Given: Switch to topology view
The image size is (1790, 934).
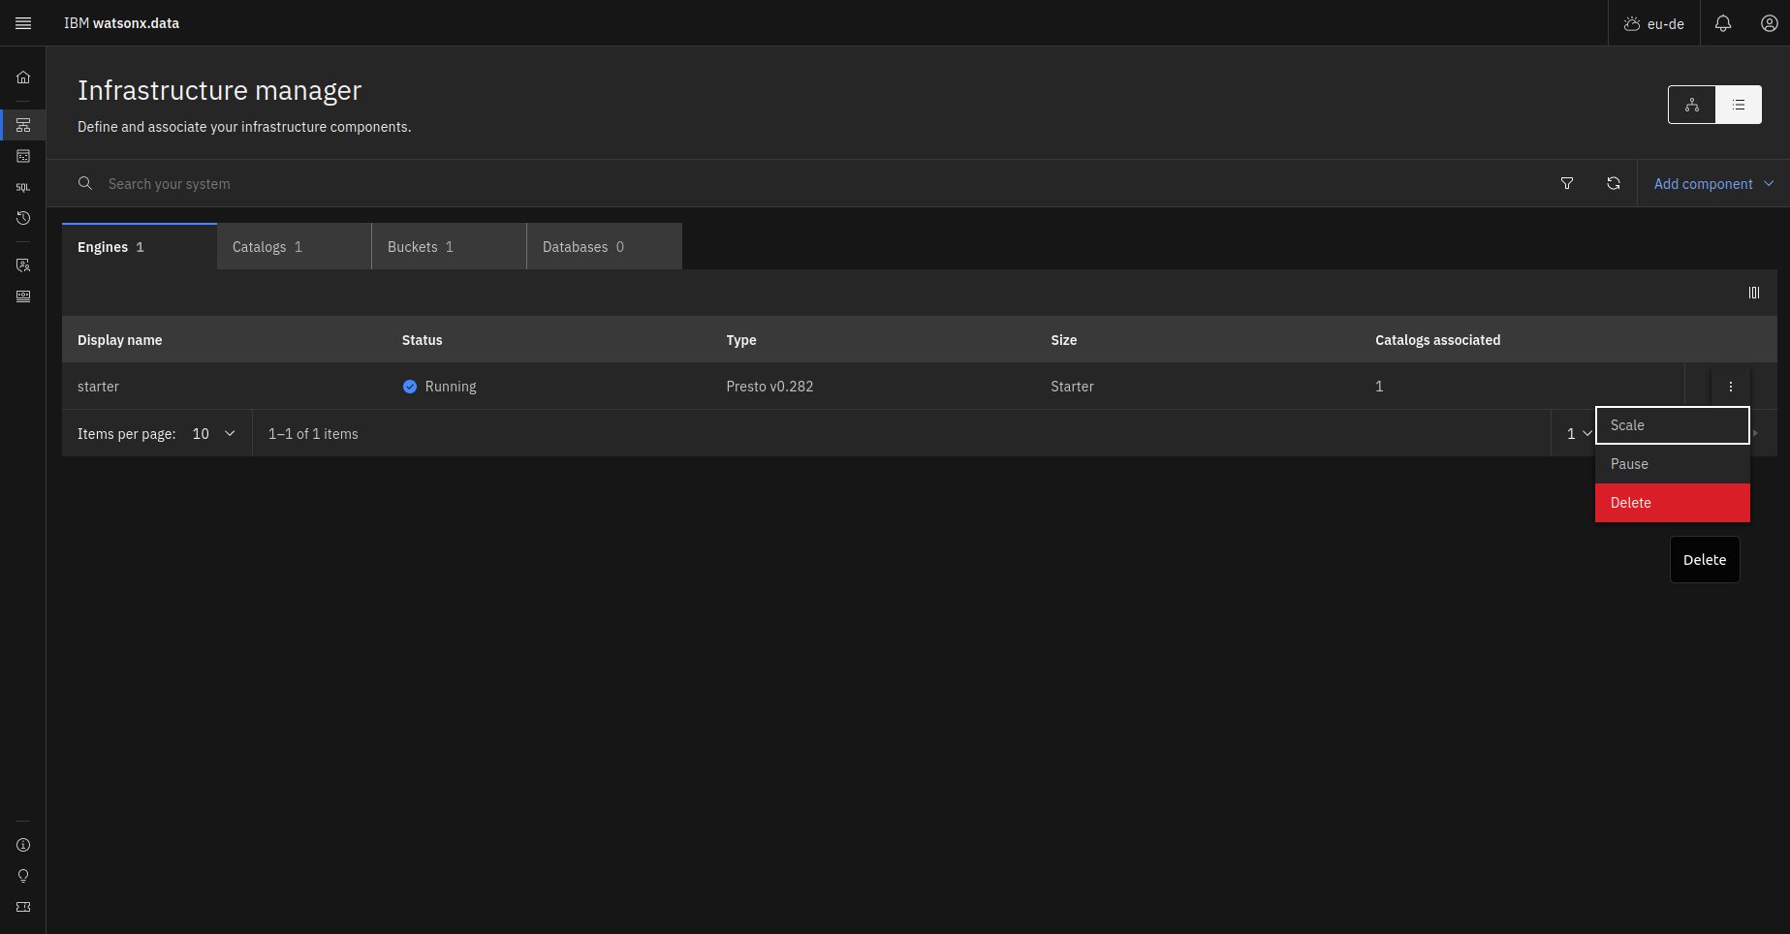Looking at the screenshot, I should click(1692, 105).
